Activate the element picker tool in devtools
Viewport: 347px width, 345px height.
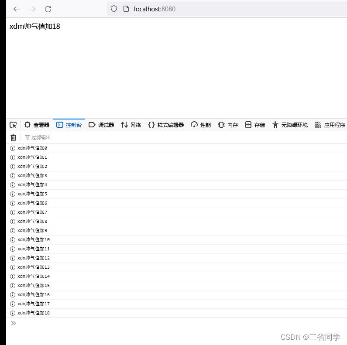[x=13, y=125]
